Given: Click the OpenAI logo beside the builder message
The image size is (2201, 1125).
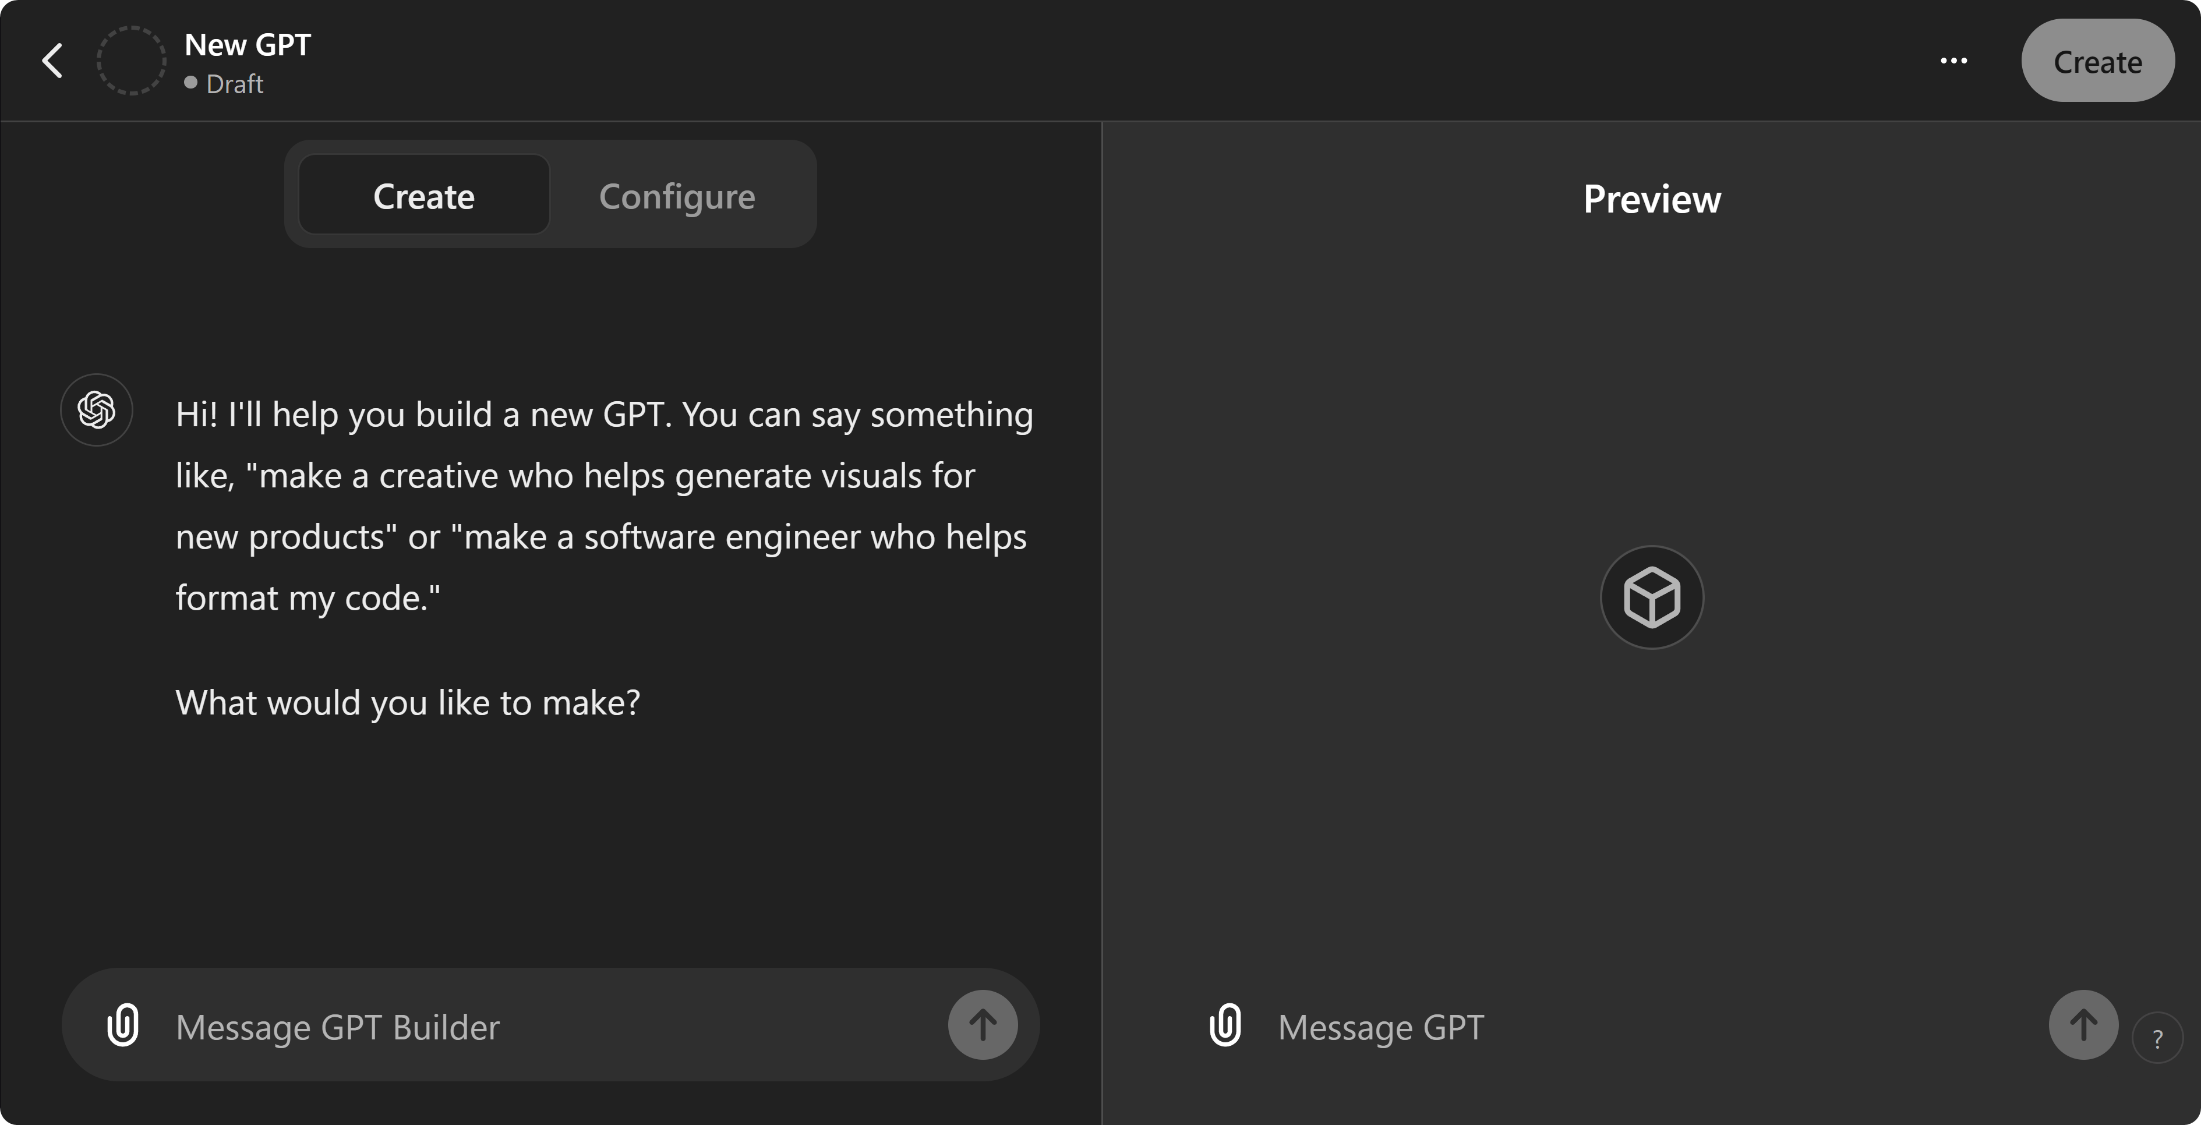Looking at the screenshot, I should (x=96, y=410).
